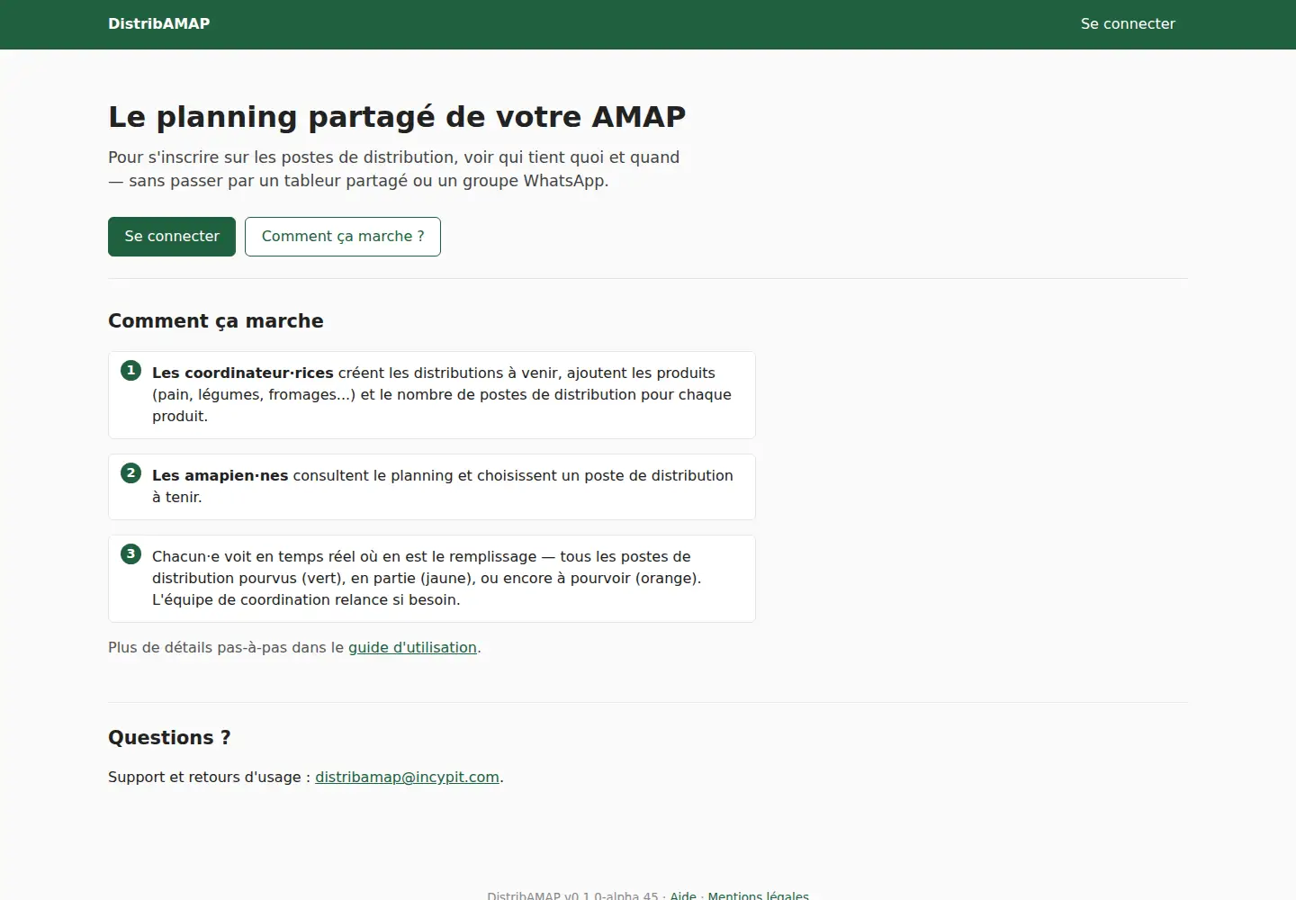The image size is (1296, 900).
Task: Open the Aide link in the footer
Action: [683, 895]
